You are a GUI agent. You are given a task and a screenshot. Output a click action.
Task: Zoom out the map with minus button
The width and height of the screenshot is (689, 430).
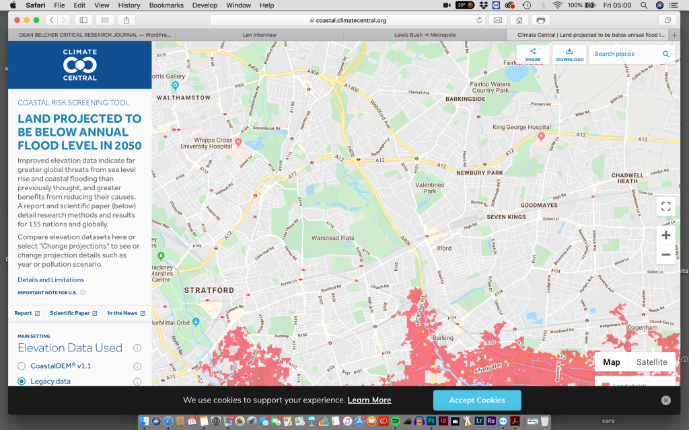click(665, 255)
